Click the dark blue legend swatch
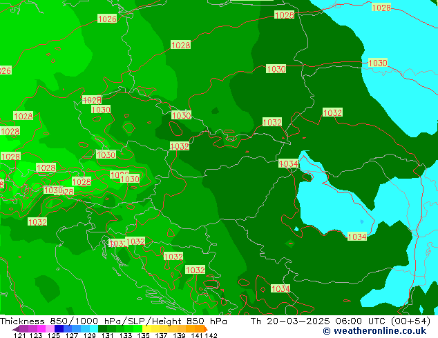The height and width of the screenshot is (338, 438). tap(59, 329)
